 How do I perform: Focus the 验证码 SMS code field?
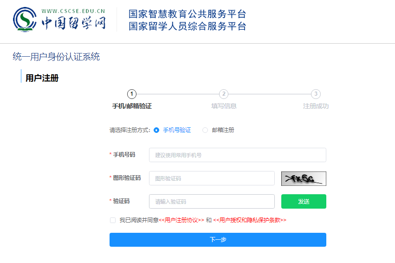pos(212,202)
